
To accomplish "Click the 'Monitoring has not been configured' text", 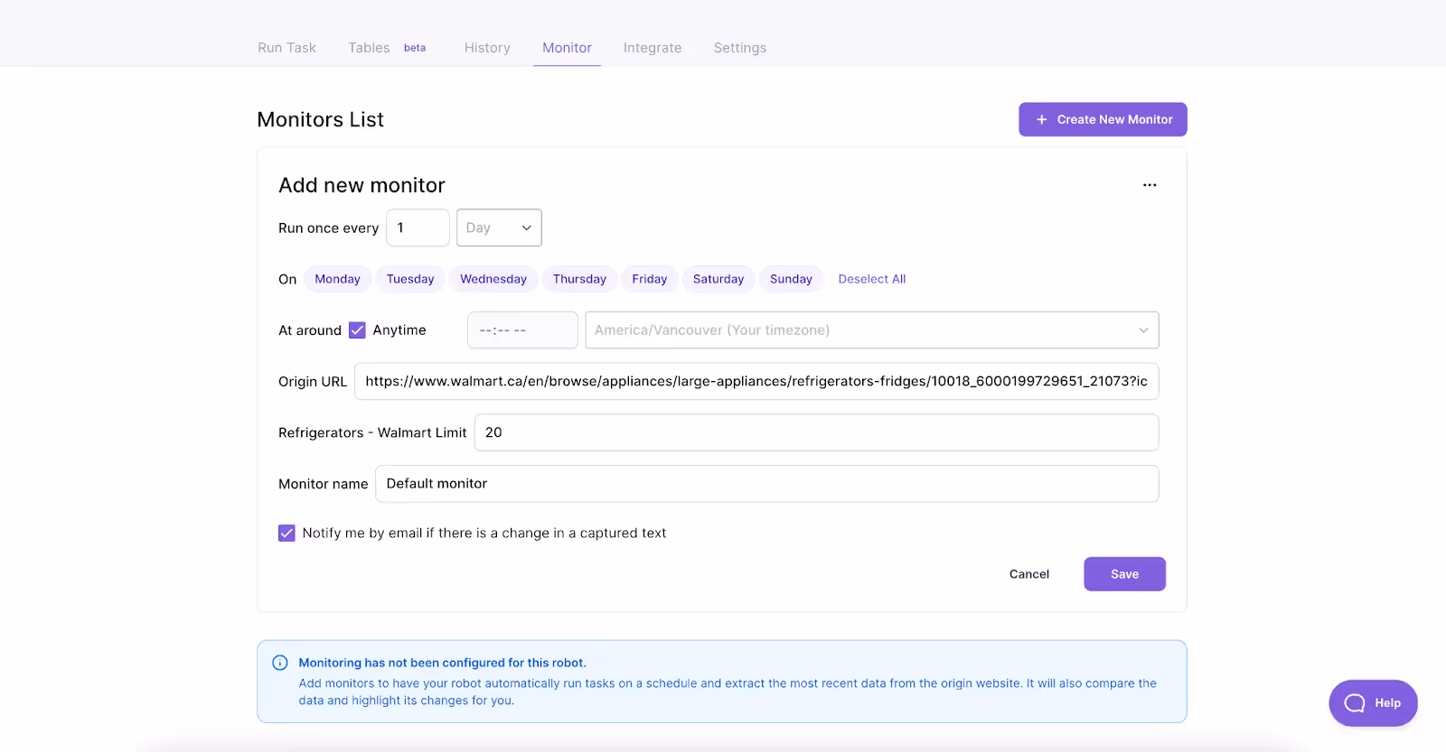I will pos(442,663).
